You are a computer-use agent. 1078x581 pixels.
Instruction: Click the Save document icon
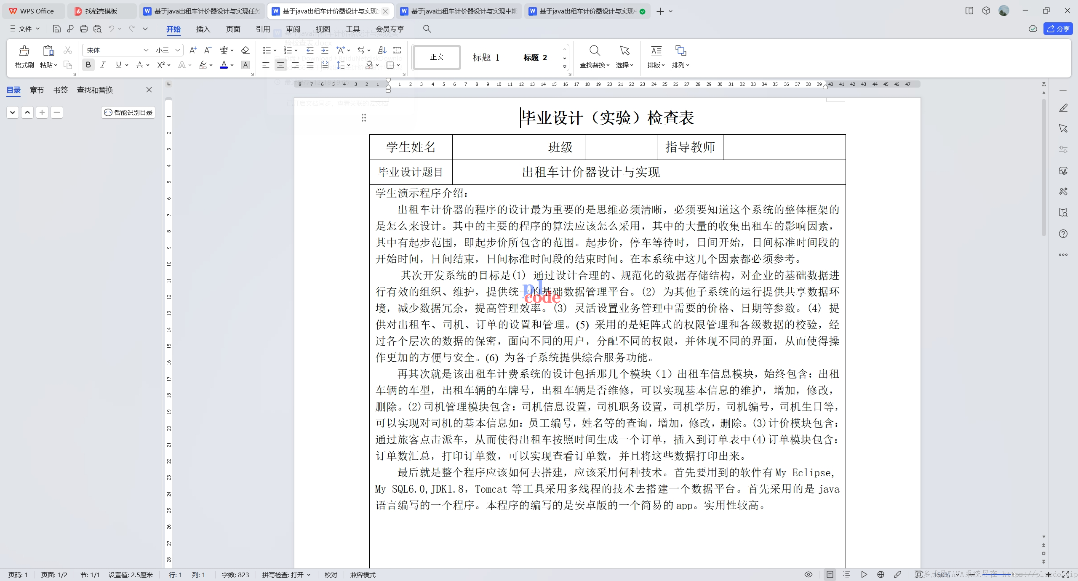pyautogui.click(x=56, y=29)
